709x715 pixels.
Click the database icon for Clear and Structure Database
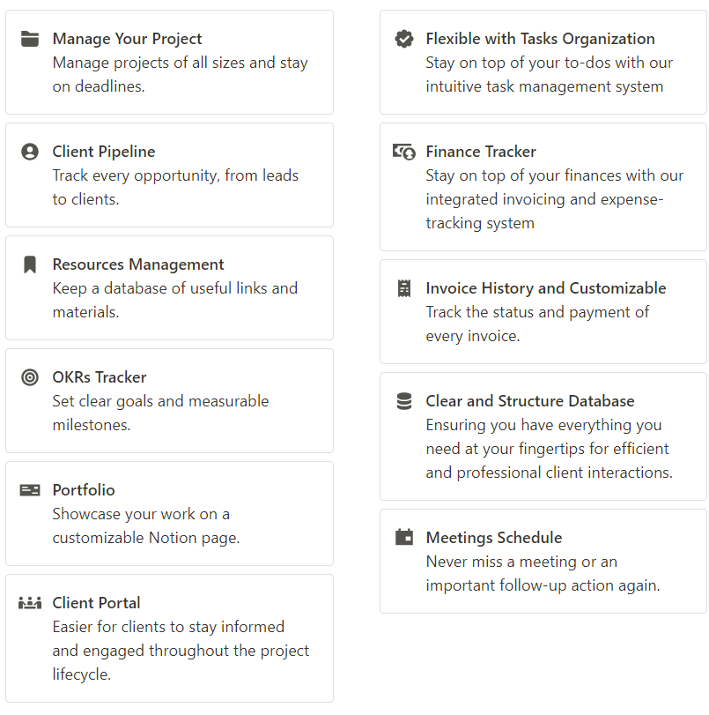[403, 401]
